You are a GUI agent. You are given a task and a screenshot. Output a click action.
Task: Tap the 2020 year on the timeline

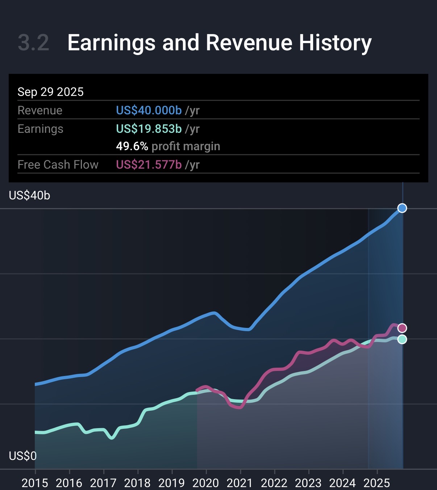click(206, 483)
